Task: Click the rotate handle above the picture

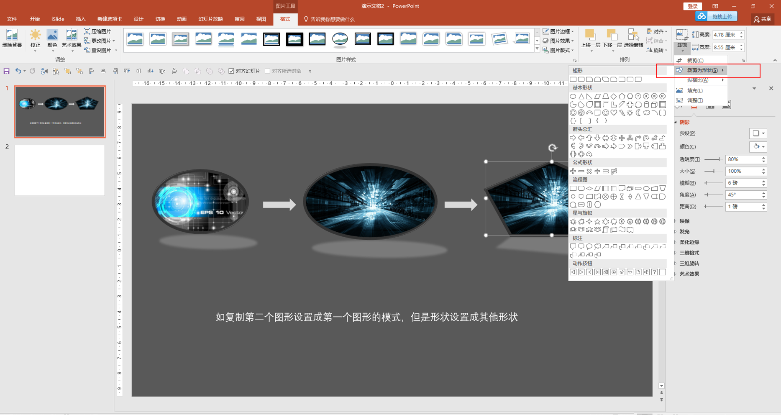Action: (552, 148)
